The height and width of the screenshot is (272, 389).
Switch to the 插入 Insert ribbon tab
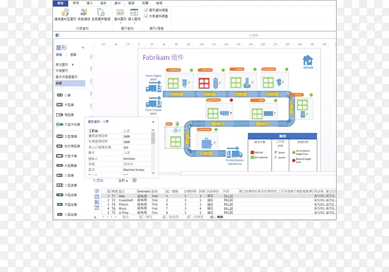click(89, 3)
